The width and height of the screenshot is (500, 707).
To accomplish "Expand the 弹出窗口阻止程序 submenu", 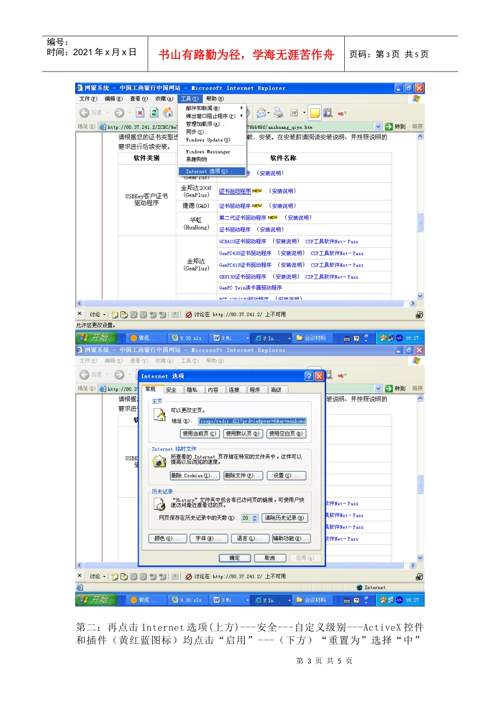I will tap(212, 116).
